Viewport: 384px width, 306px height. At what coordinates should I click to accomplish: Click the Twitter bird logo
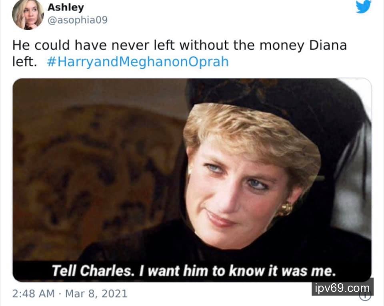[364, 7]
